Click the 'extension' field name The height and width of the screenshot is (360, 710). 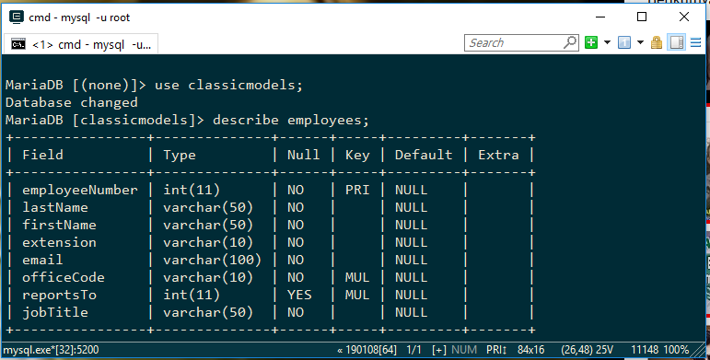59,243
